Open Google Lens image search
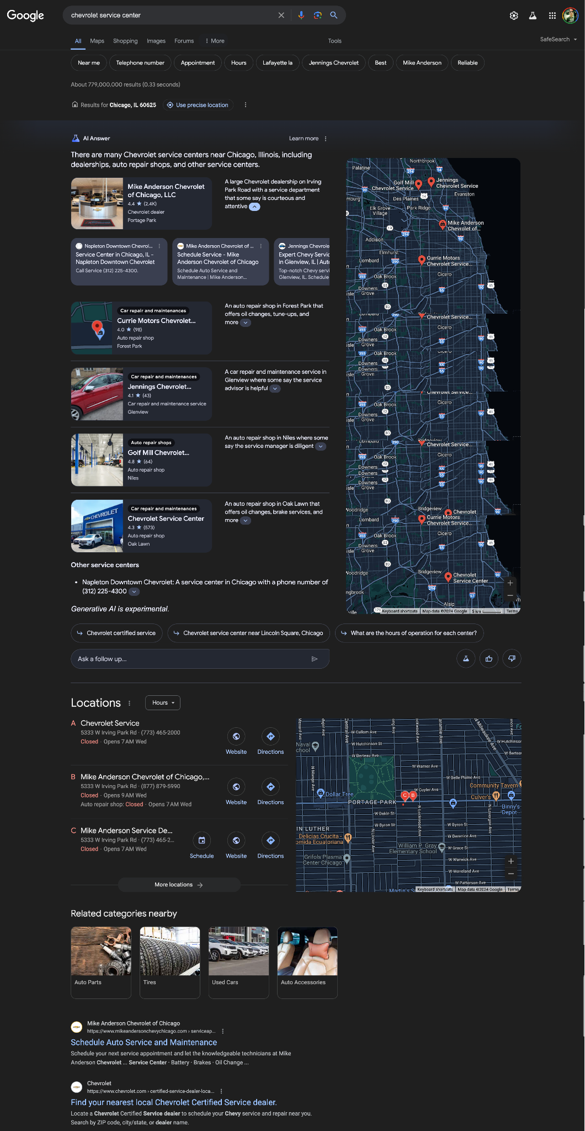The height and width of the screenshot is (1131, 585). point(318,15)
